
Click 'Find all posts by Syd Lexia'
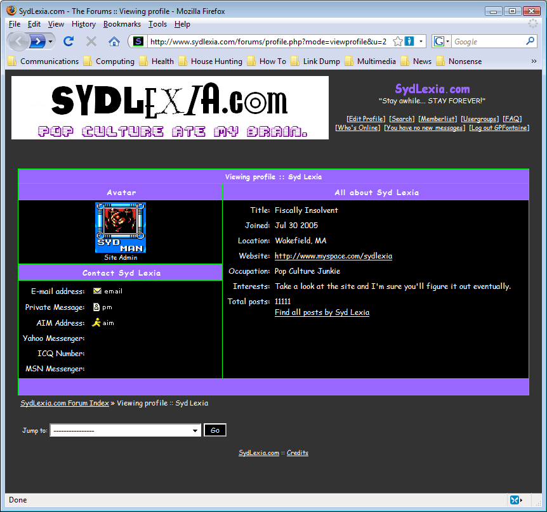pyautogui.click(x=322, y=312)
